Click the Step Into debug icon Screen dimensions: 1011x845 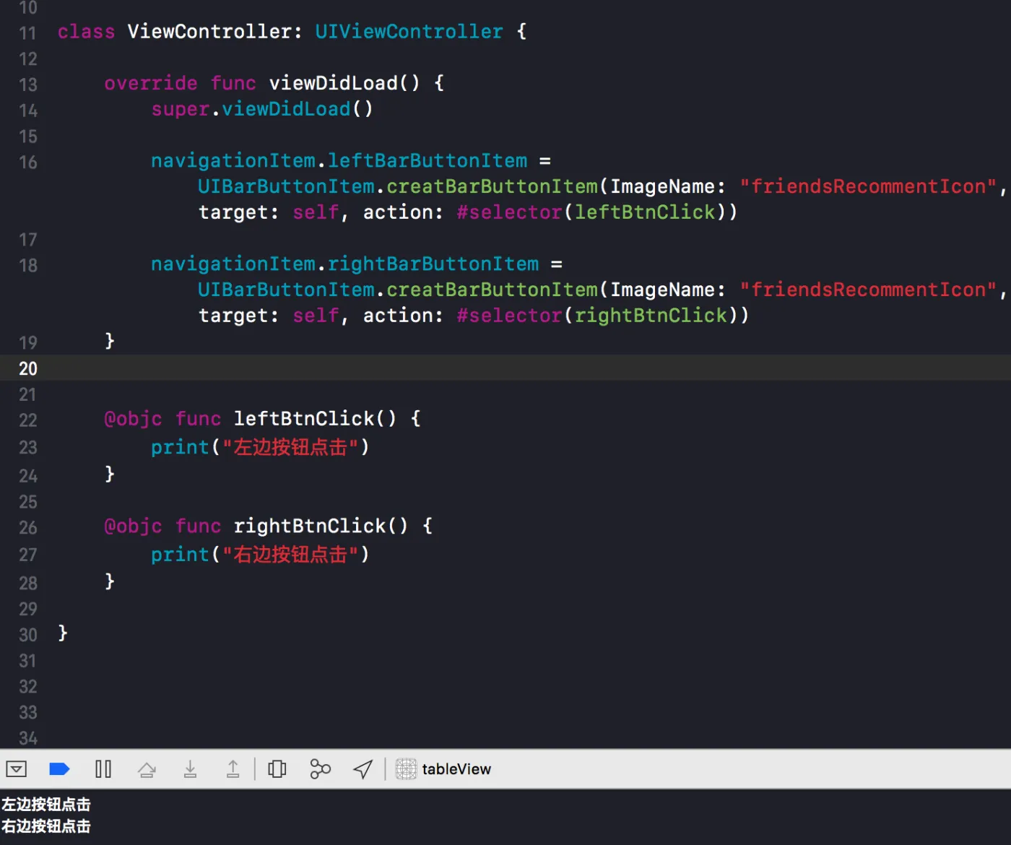(x=190, y=769)
